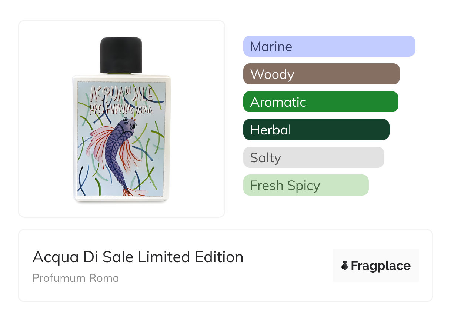Select the Woody accord bar
451x320 pixels.
click(321, 74)
